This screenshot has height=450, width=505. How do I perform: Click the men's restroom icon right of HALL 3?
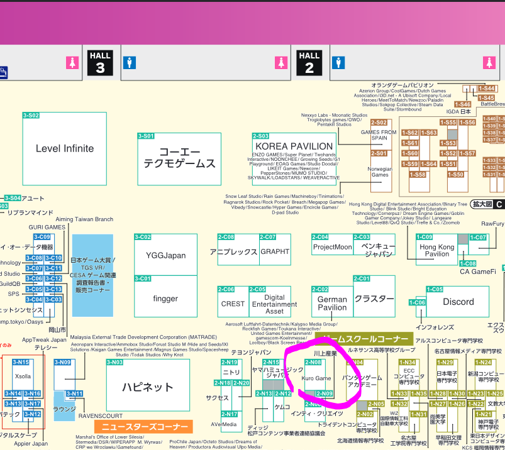(130, 63)
